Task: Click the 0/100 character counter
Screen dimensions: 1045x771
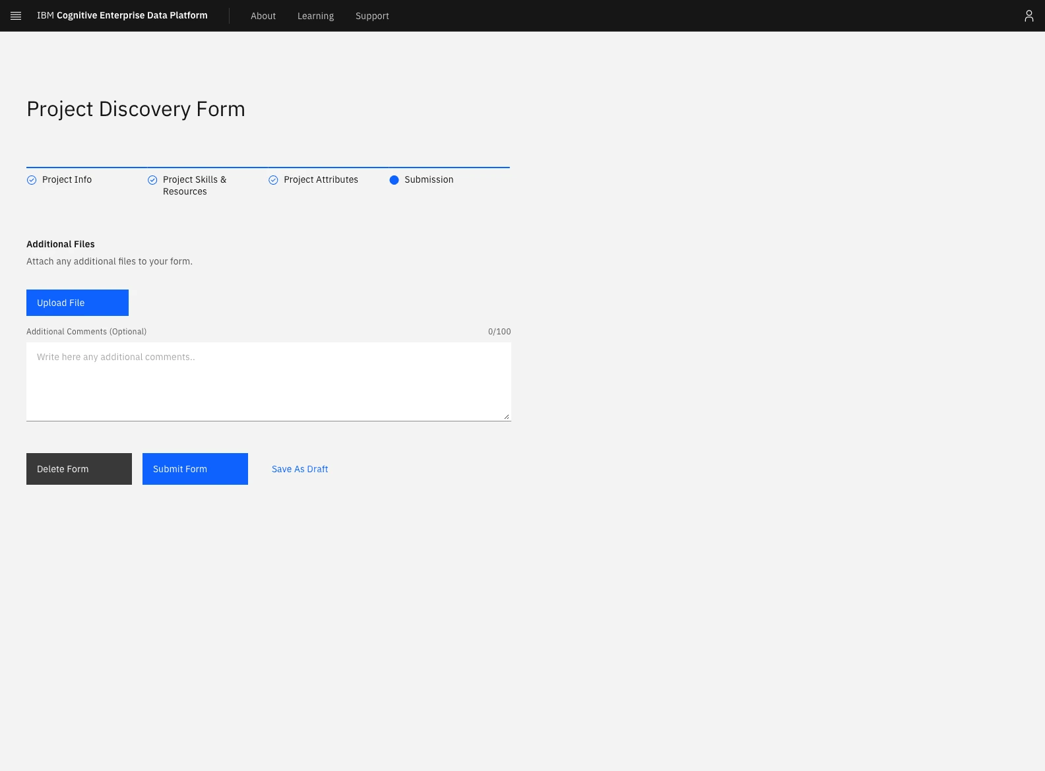Action: (x=499, y=332)
